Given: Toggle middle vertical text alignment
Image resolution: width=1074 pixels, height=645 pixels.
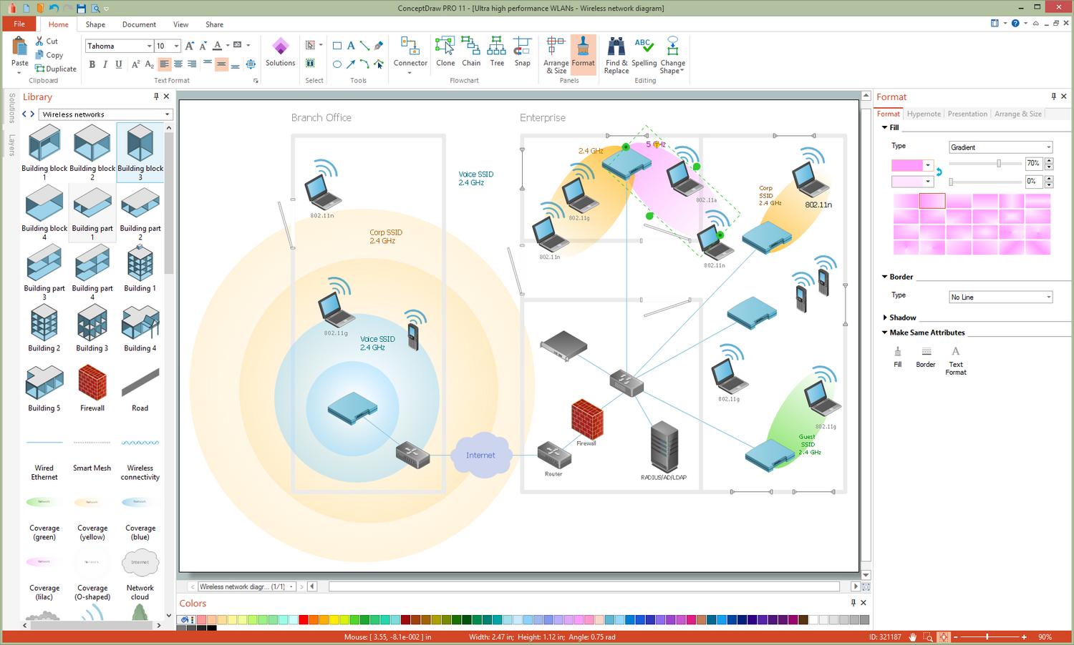Looking at the screenshot, I should (x=221, y=64).
